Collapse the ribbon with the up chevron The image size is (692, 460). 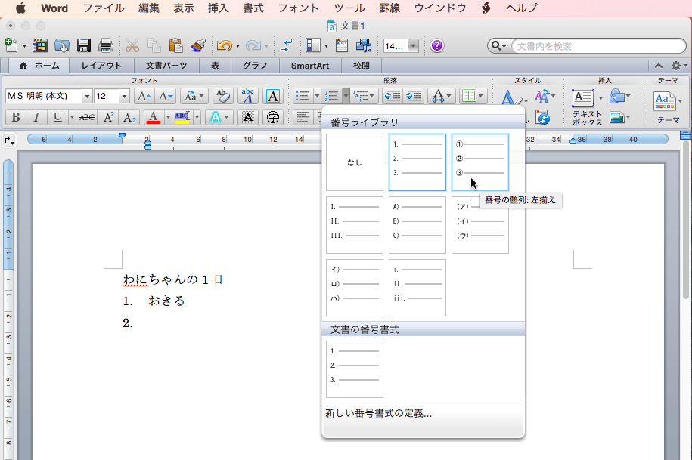[659, 66]
